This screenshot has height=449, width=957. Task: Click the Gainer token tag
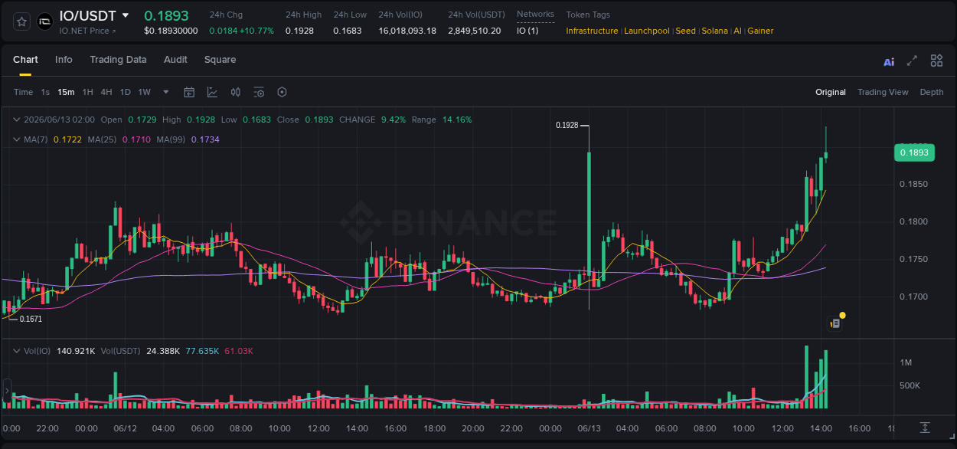tap(760, 31)
